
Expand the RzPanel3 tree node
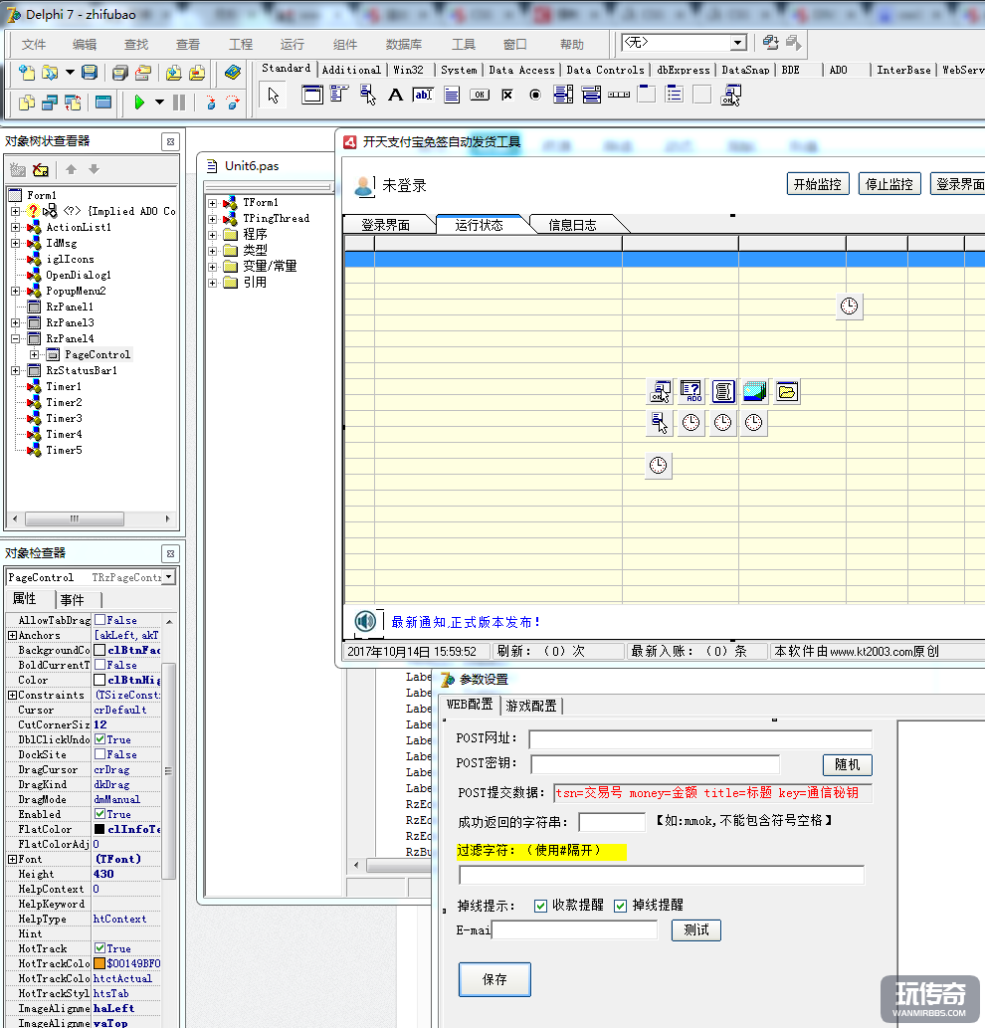click(16, 323)
